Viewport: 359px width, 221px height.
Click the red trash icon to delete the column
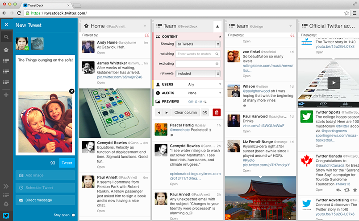click(217, 112)
